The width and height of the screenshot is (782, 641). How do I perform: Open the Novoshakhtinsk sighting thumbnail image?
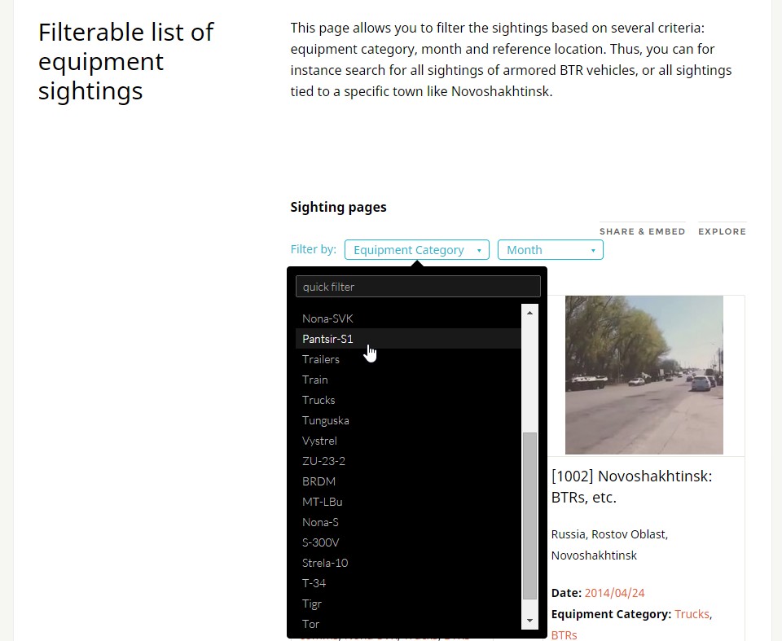point(644,375)
